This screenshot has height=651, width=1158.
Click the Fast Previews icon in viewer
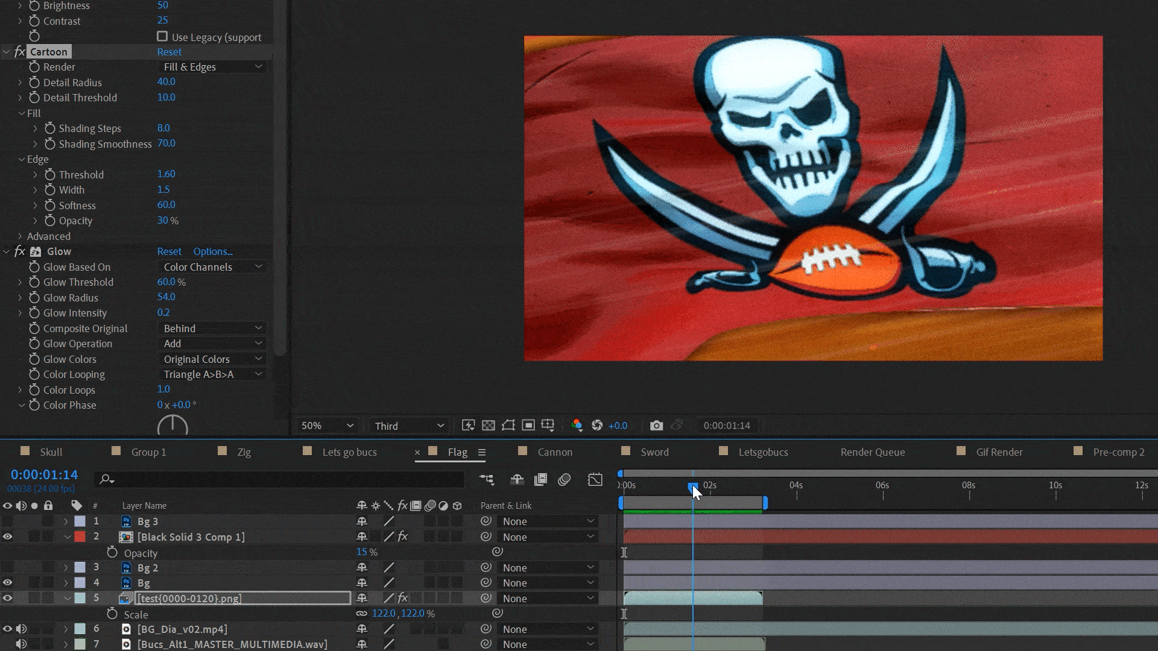[468, 426]
